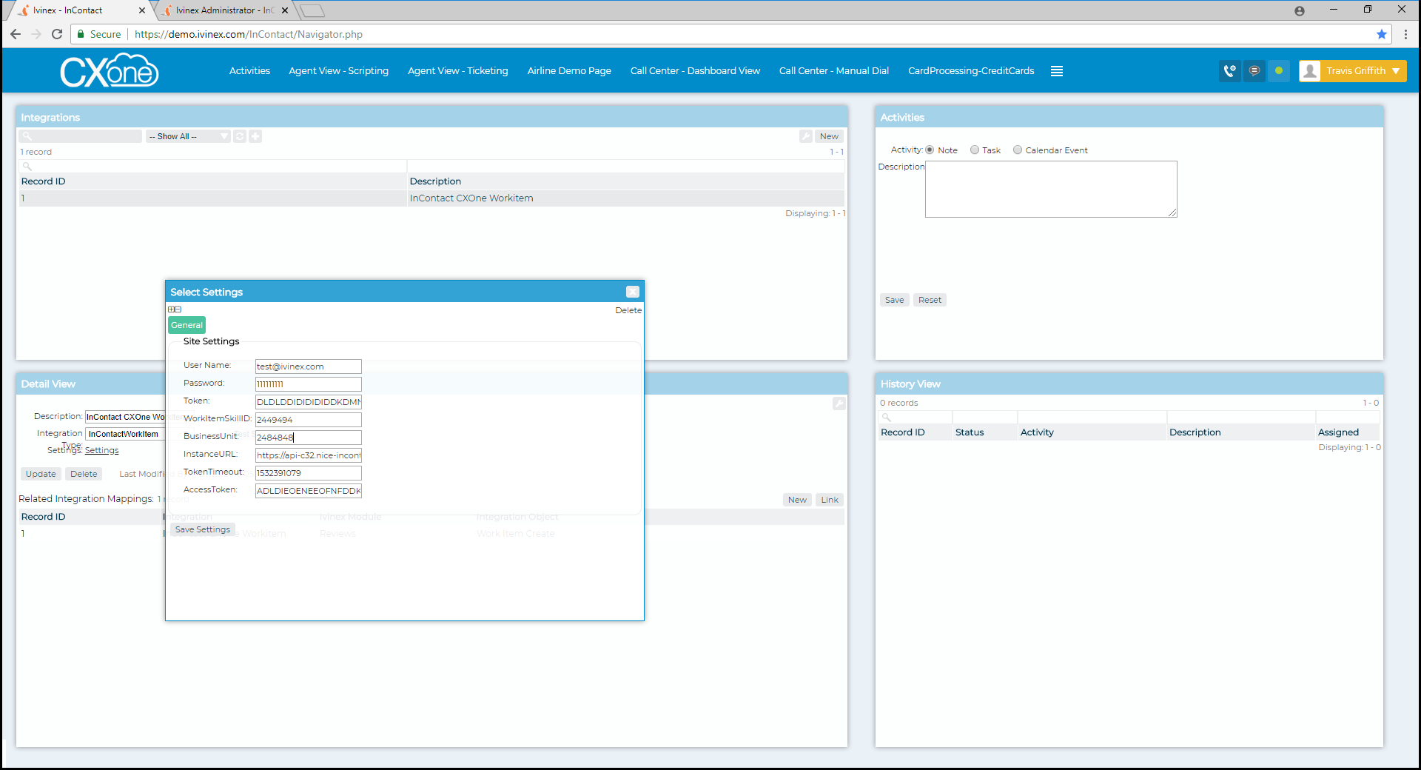Viewport: 1421px width, 770px height.
Task: Select the Calendar Event radio button
Action: tap(1018, 150)
